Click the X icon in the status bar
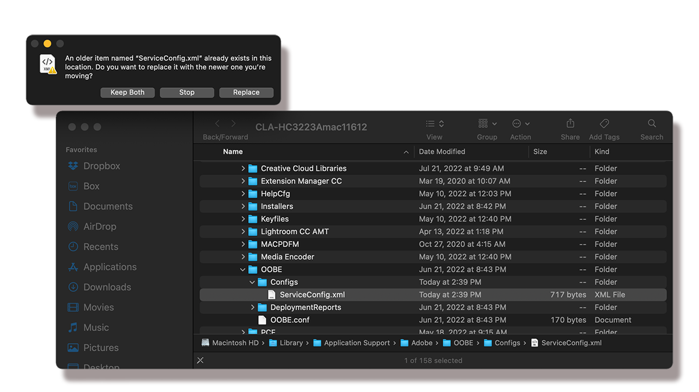This screenshot has width=699, height=392. click(x=200, y=361)
